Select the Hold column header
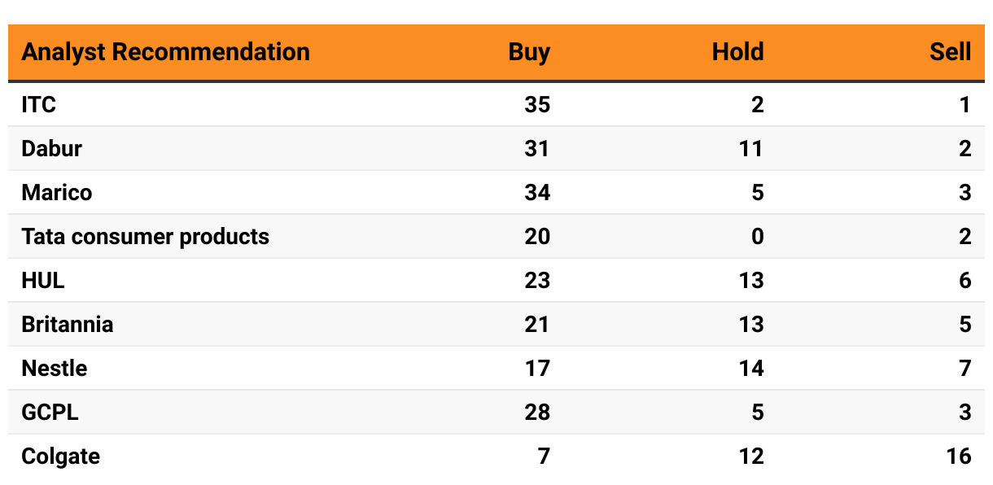The width and height of the screenshot is (993, 485). [x=737, y=52]
